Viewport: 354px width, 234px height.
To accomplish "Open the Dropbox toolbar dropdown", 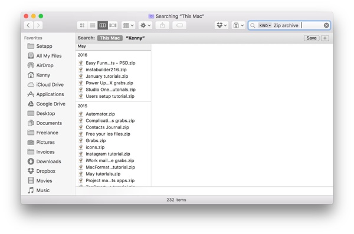I will pos(221,25).
